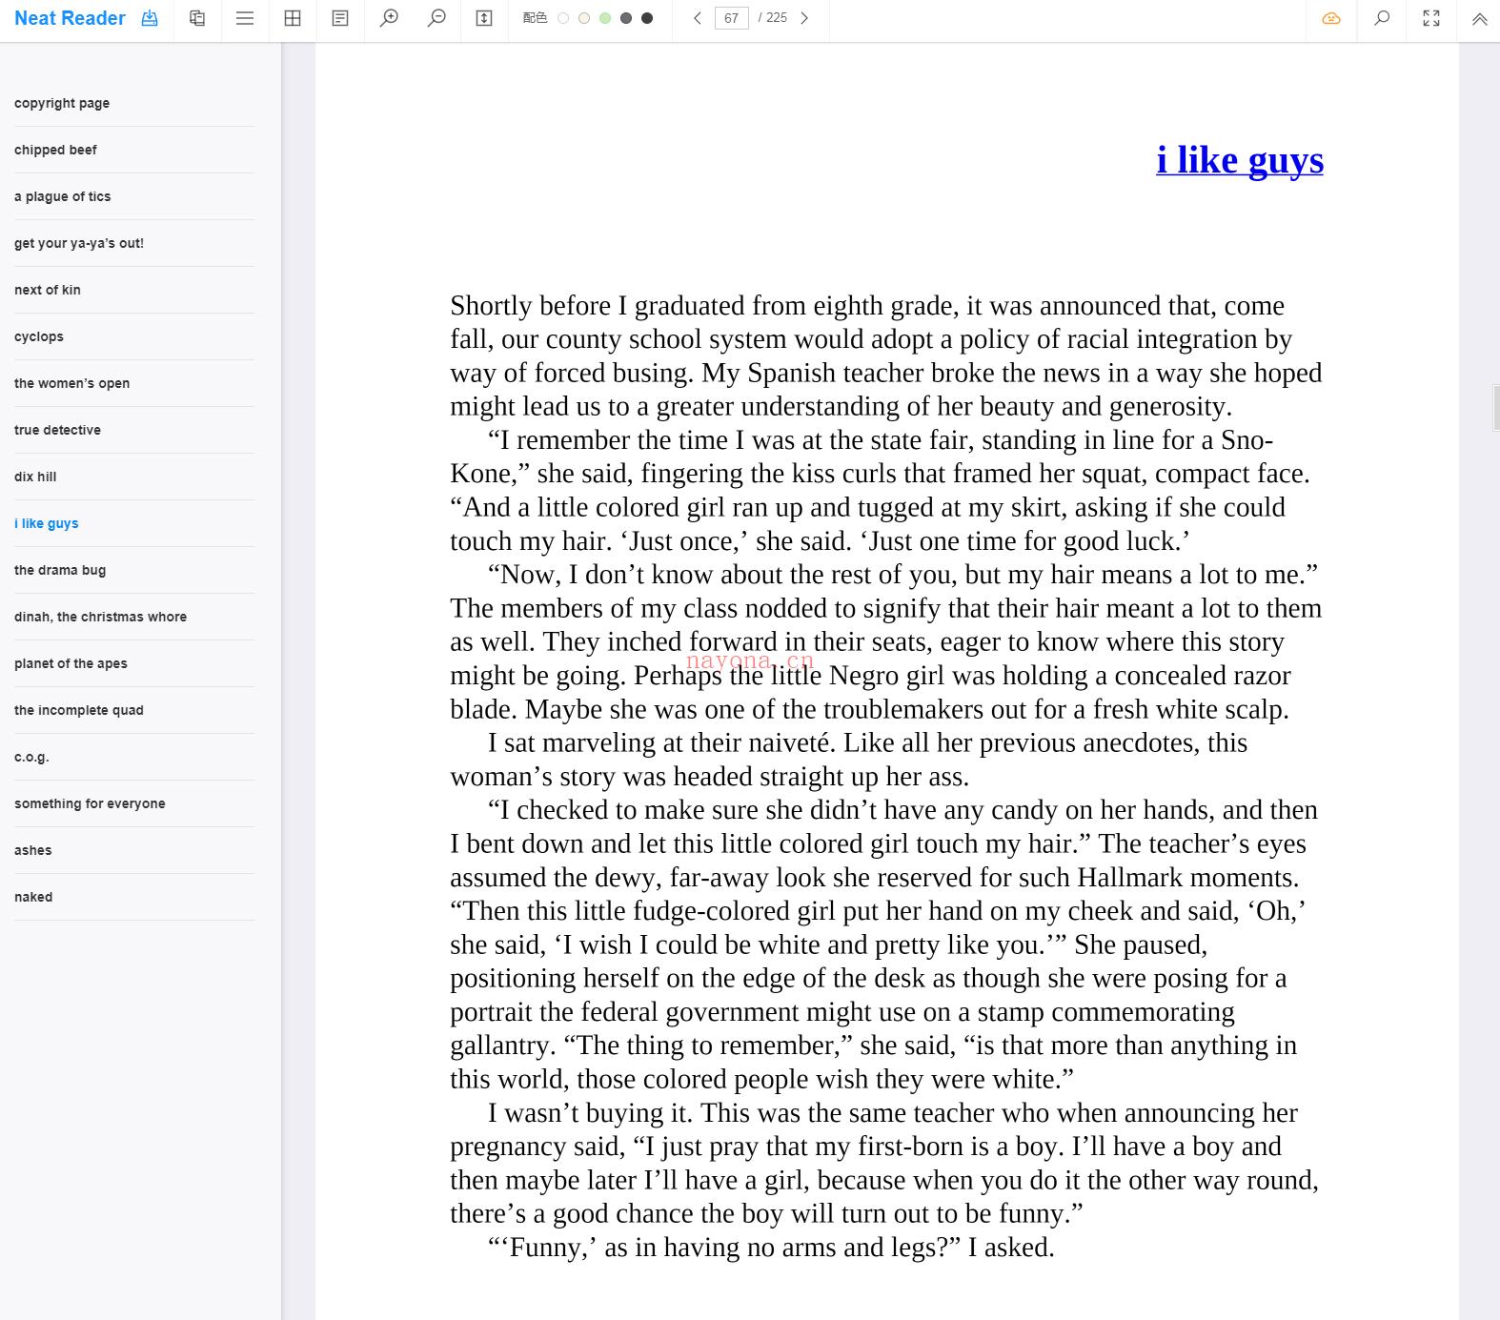Go to the next page arrow
Image resolution: width=1500 pixels, height=1320 pixels.
[x=804, y=18]
